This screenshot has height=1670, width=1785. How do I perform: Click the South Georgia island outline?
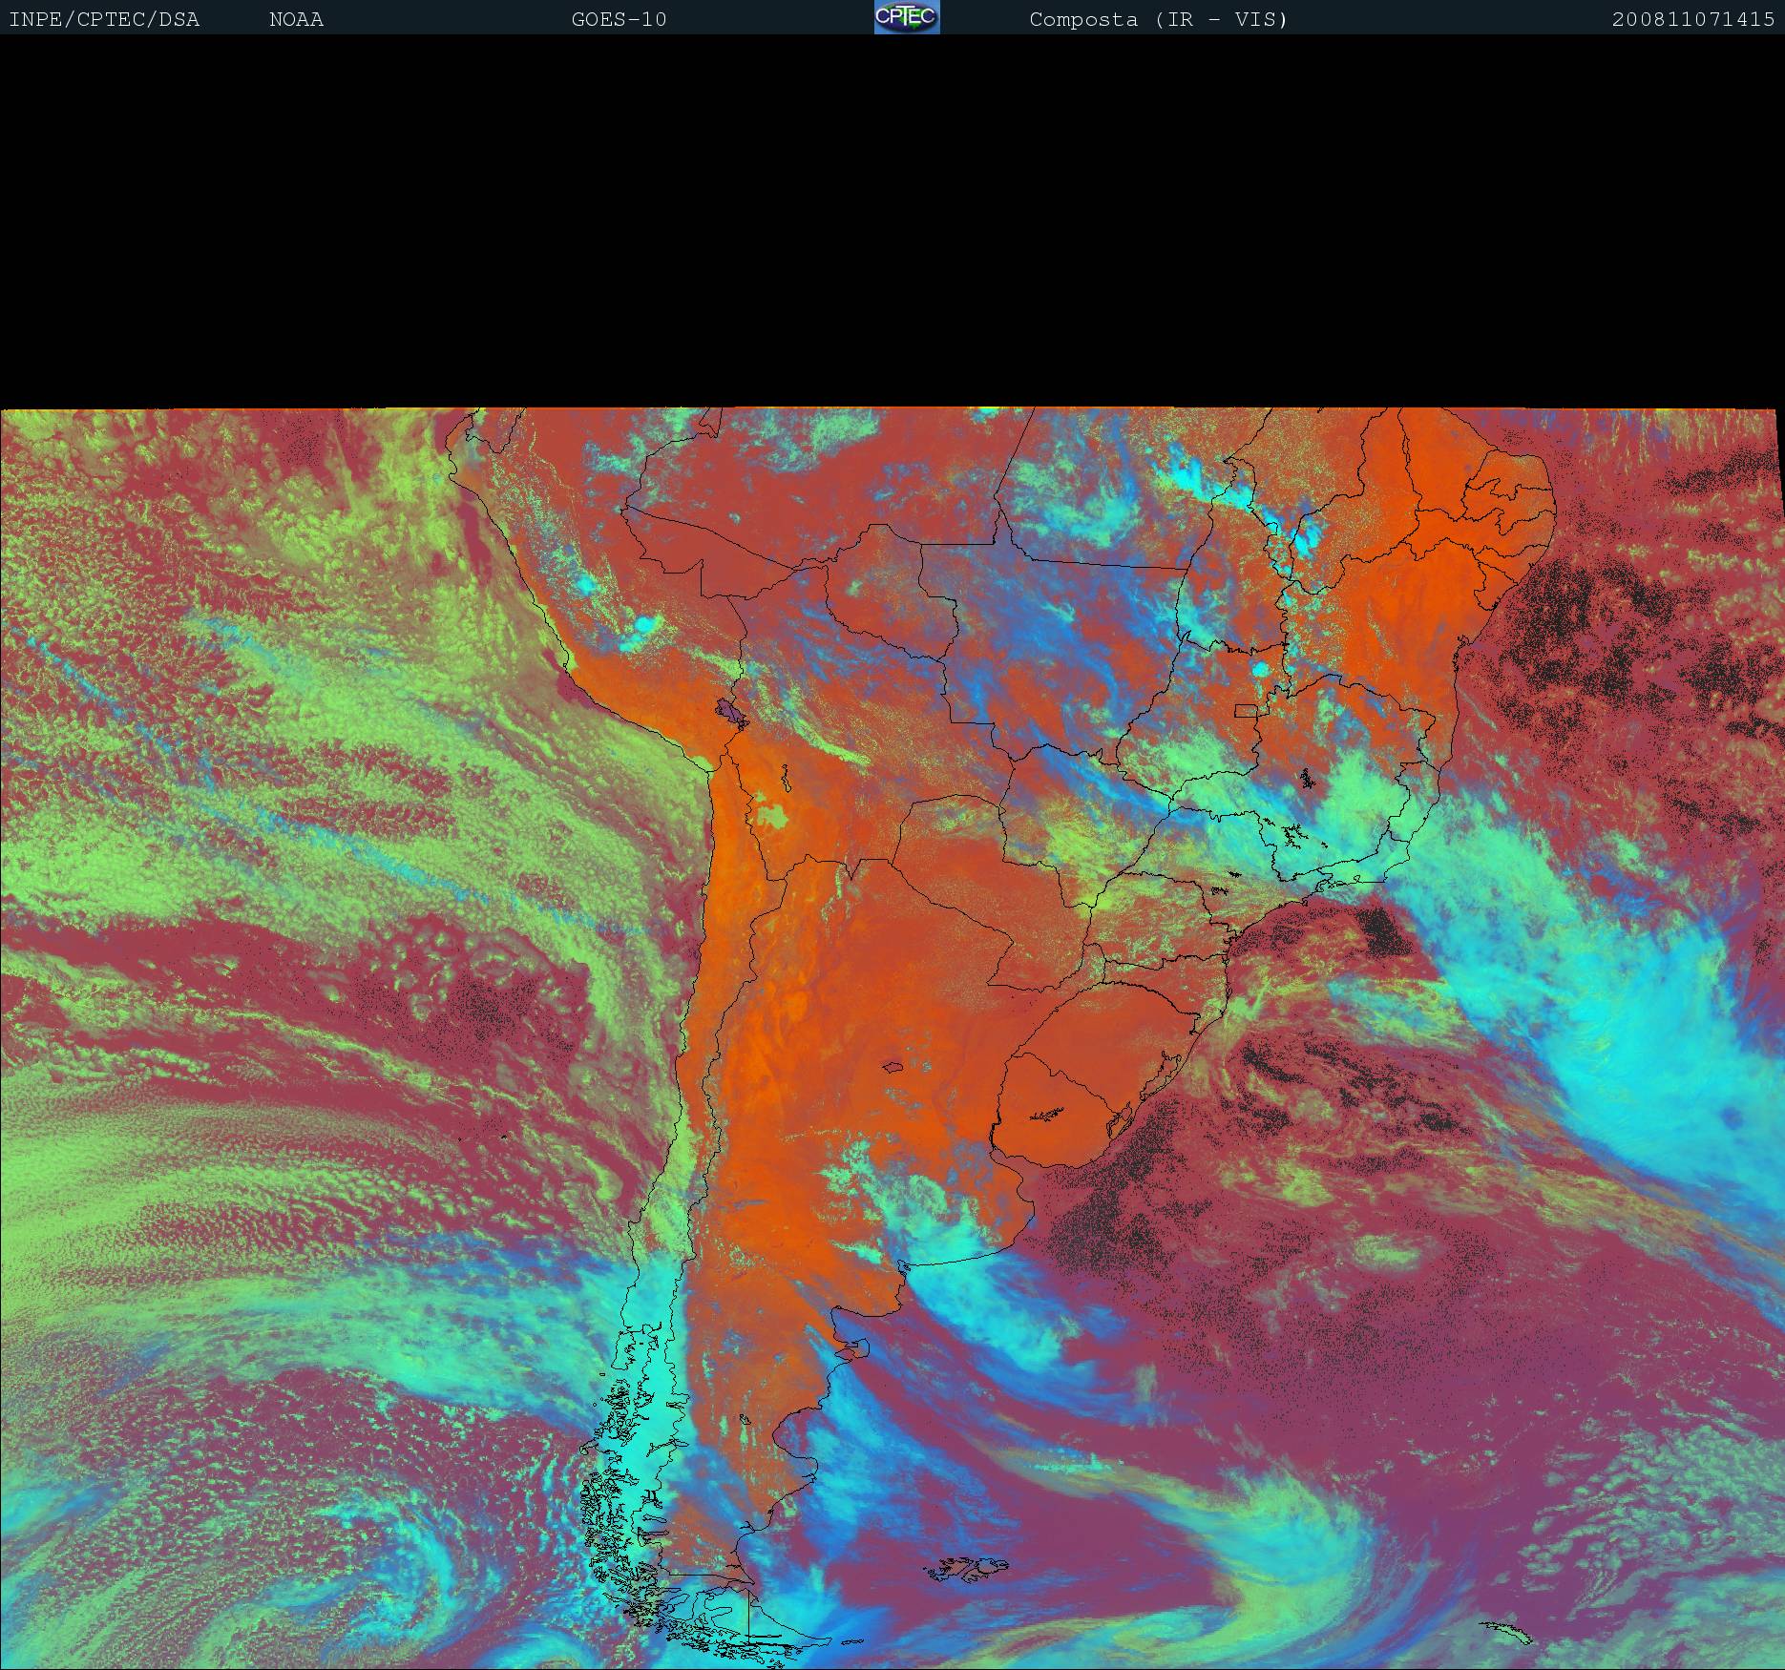coord(1507,1633)
